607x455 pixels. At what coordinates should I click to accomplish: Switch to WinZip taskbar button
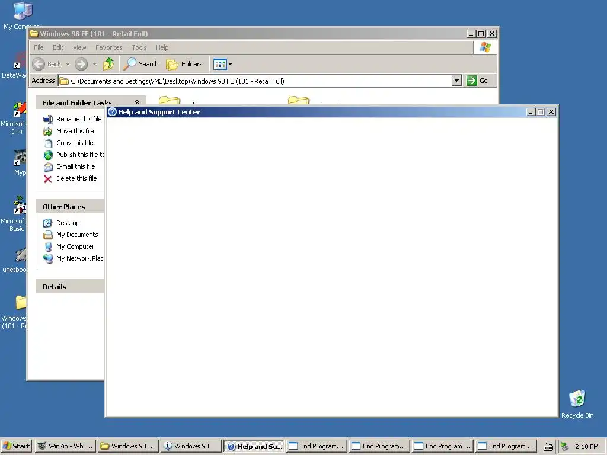pyautogui.click(x=65, y=446)
